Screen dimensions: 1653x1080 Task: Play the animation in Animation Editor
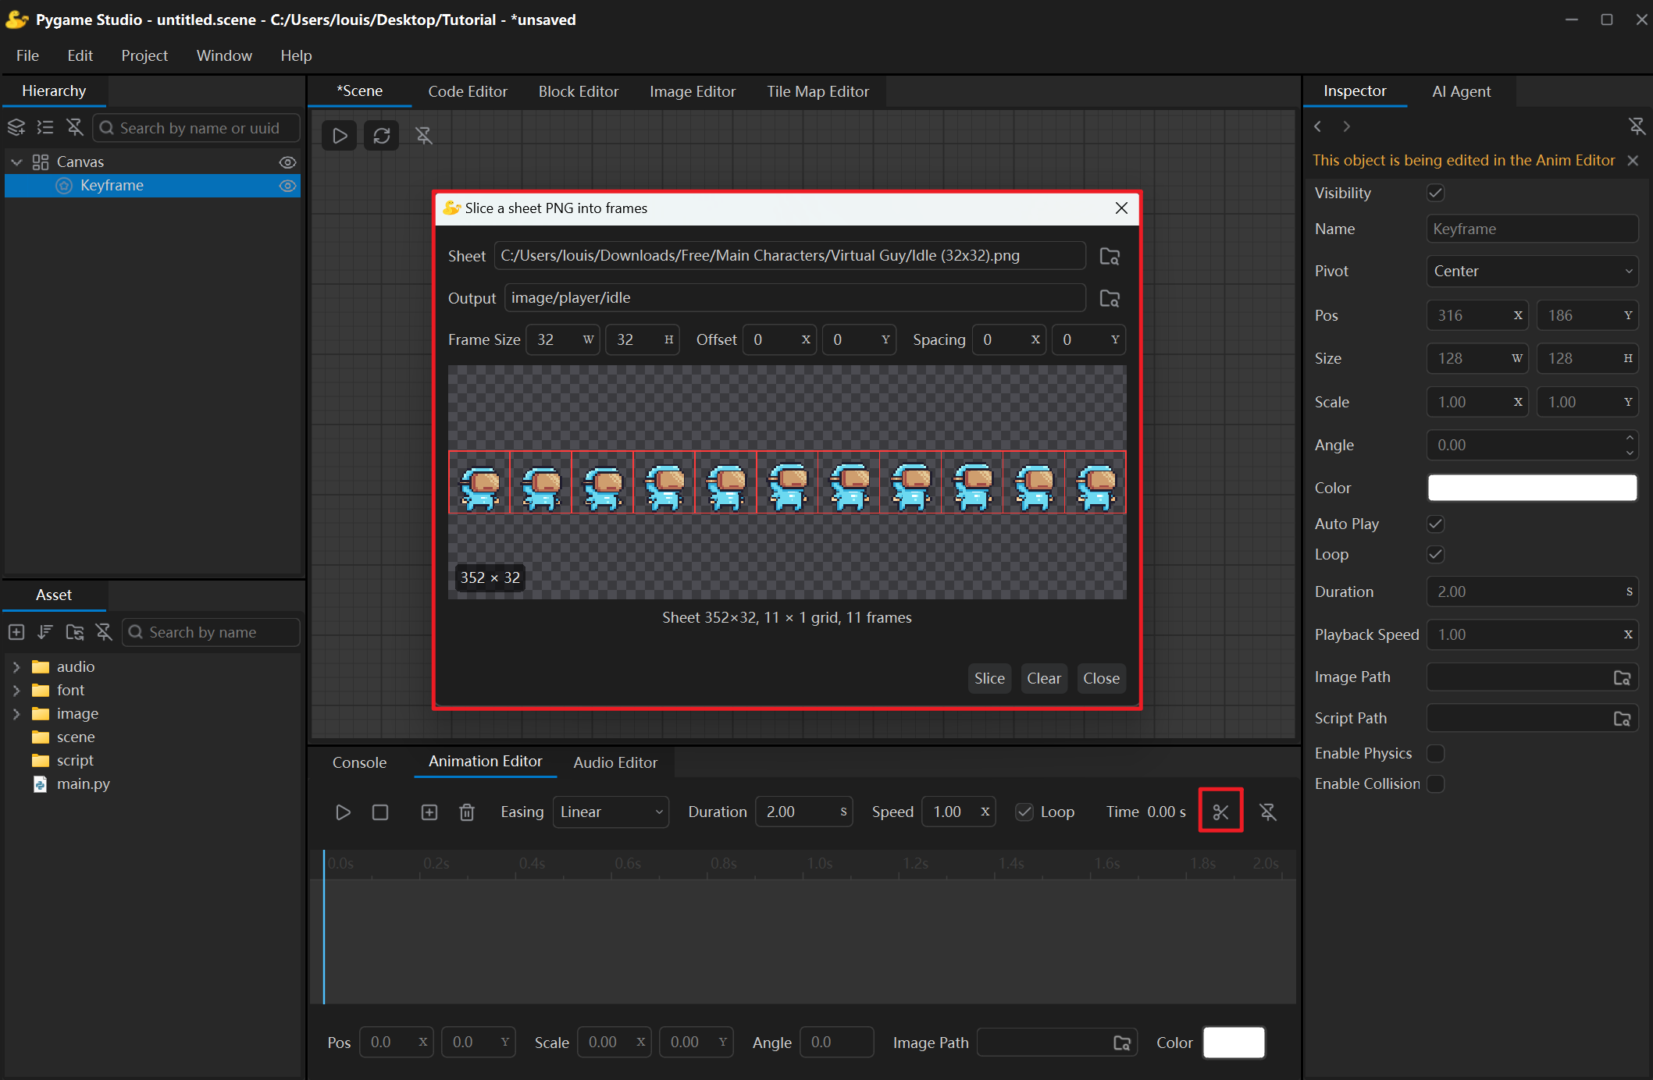coord(343,812)
